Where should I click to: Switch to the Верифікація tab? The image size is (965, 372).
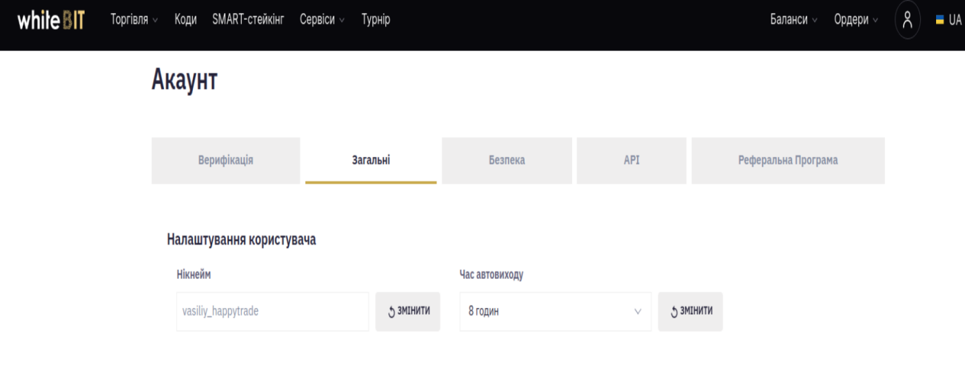[x=226, y=161]
